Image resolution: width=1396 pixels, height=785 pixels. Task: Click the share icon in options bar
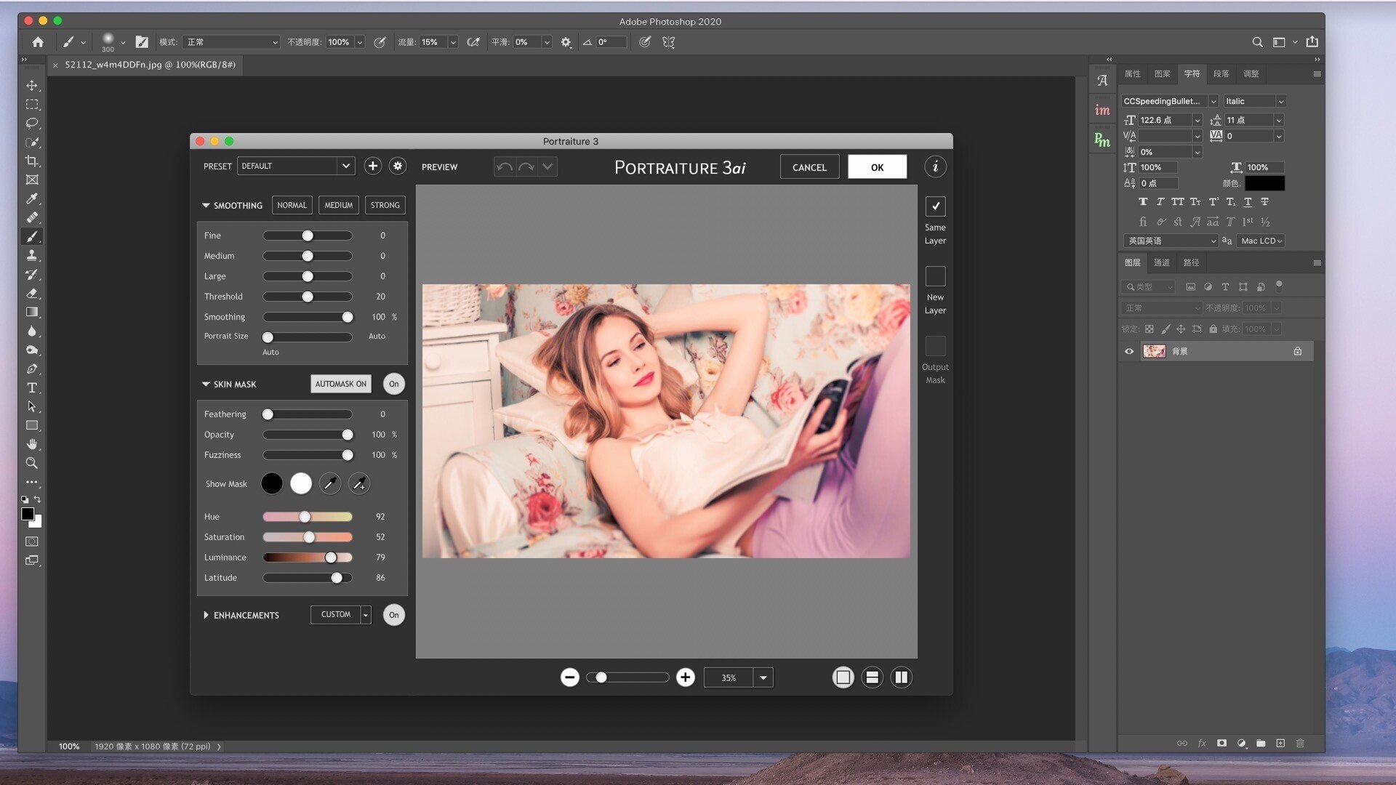1312,42
